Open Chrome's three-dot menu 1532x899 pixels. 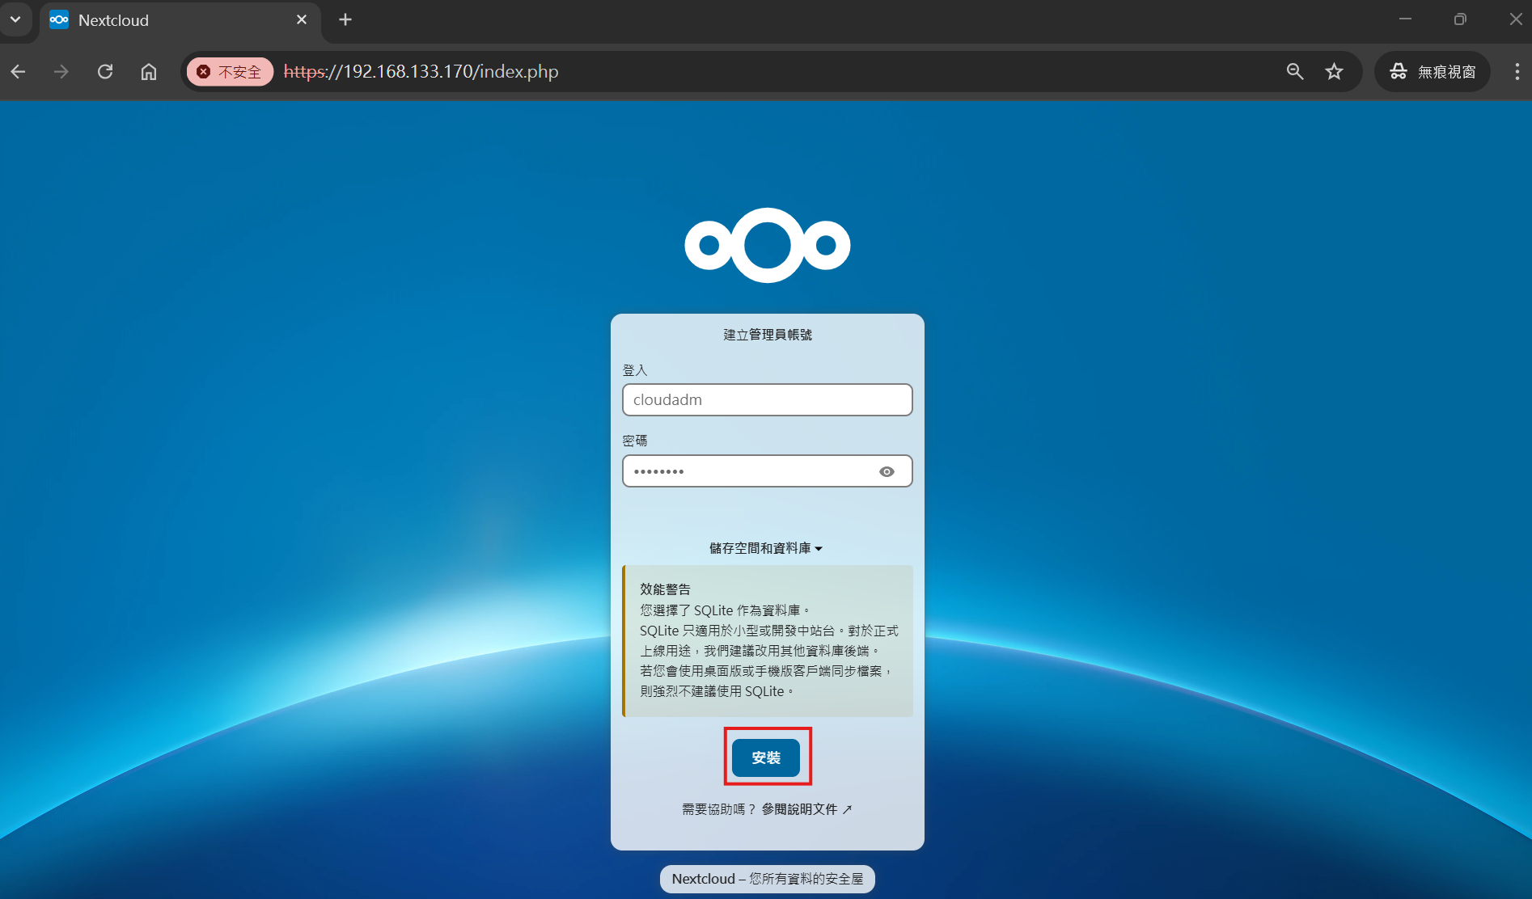[1516, 72]
